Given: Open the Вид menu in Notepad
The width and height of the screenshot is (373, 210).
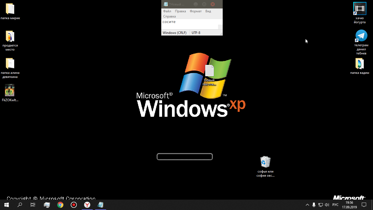Looking at the screenshot, I should (208, 11).
